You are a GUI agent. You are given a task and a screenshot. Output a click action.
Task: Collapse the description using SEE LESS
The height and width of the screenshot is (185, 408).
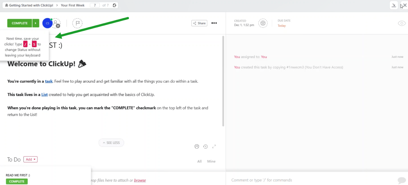(x=111, y=143)
